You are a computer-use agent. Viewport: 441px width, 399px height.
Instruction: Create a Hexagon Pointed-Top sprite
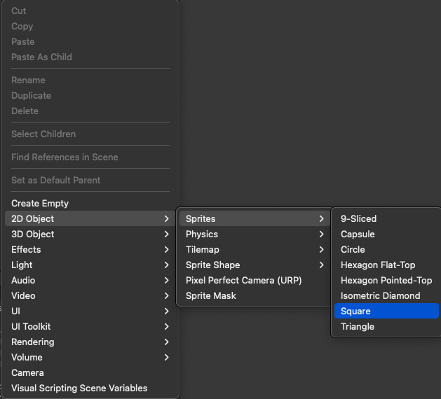386,280
